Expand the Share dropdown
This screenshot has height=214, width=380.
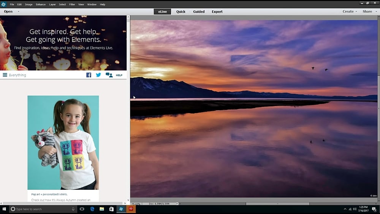[x=370, y=11]
